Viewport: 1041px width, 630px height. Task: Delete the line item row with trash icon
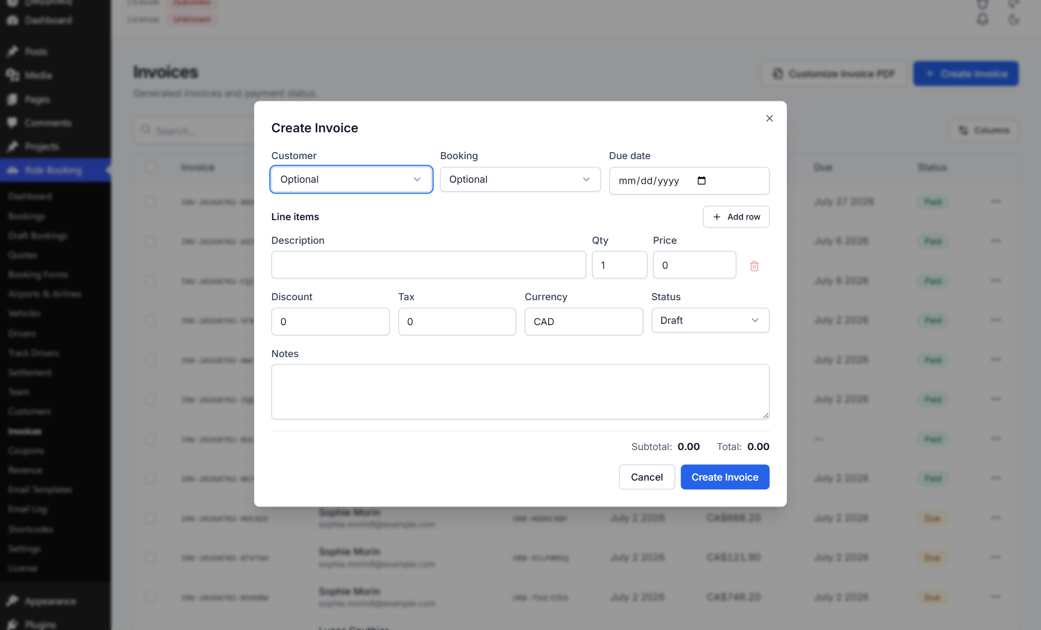[x=754, y=266]
